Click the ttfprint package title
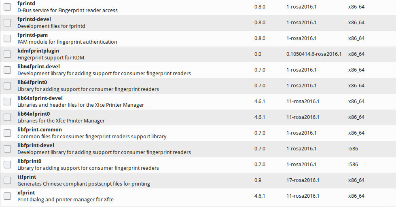396x207 pixels. point(27,177)
